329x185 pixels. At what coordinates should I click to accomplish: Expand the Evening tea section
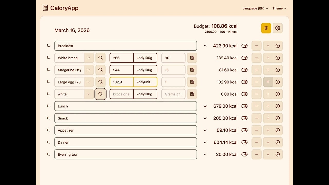(205, 154)
